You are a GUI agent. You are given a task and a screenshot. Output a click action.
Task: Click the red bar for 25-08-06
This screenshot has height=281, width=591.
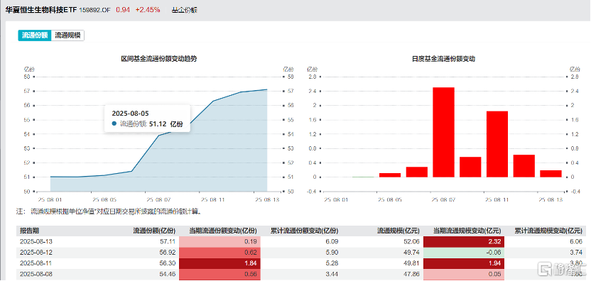[417, 172]
